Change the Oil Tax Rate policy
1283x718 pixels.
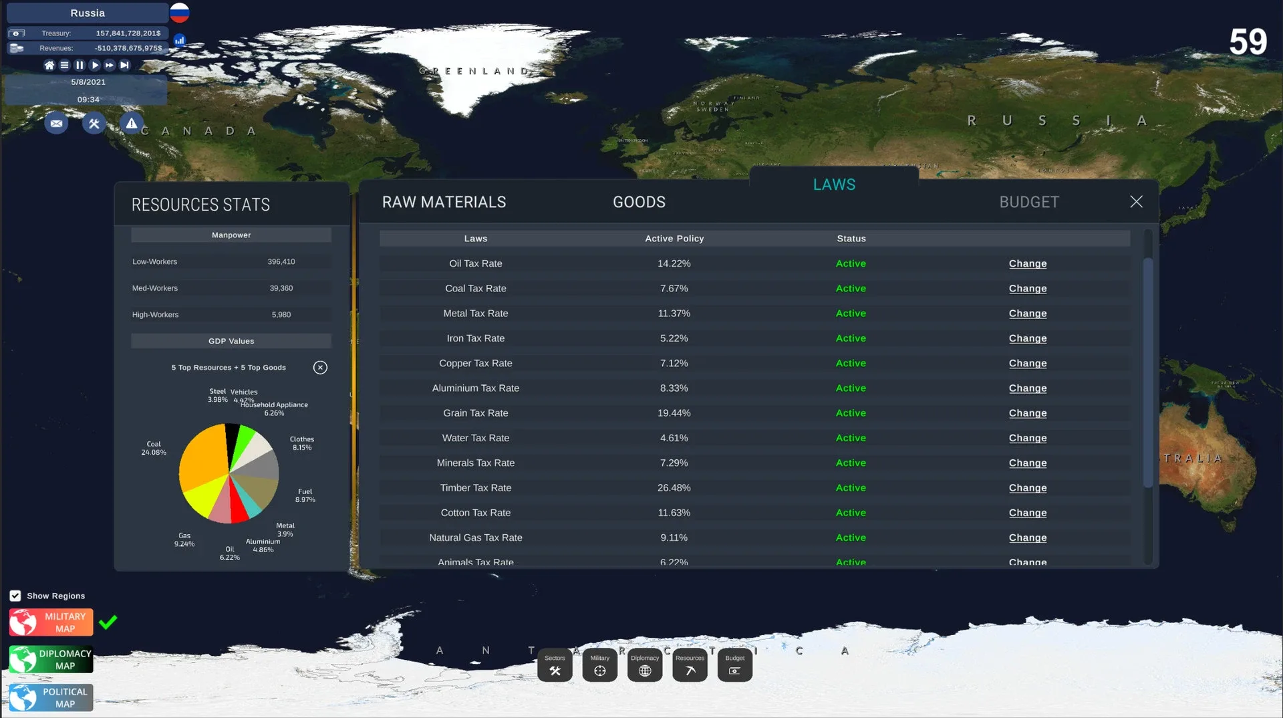(1027, 263)
